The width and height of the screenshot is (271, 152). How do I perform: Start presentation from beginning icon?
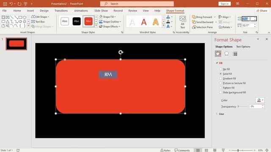click(25, 4)
